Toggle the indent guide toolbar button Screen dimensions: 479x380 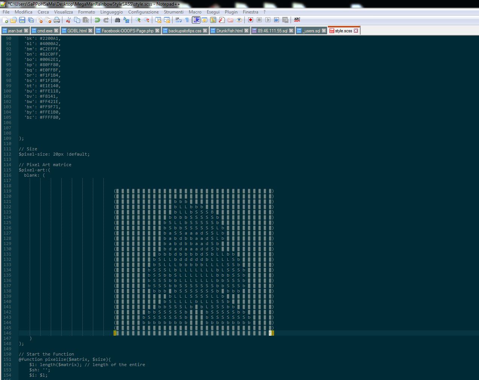(196, 20)
